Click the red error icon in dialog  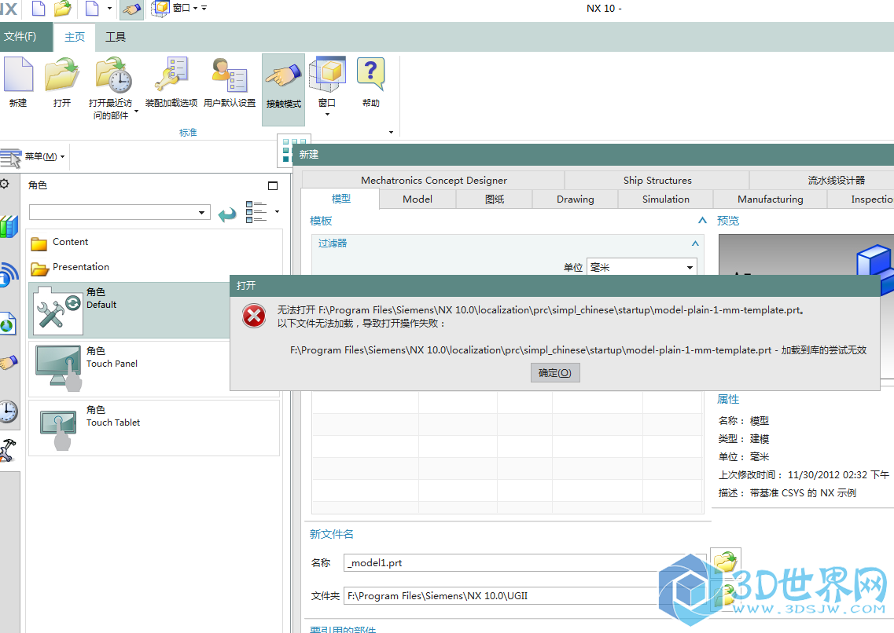(x=254, y=316)
